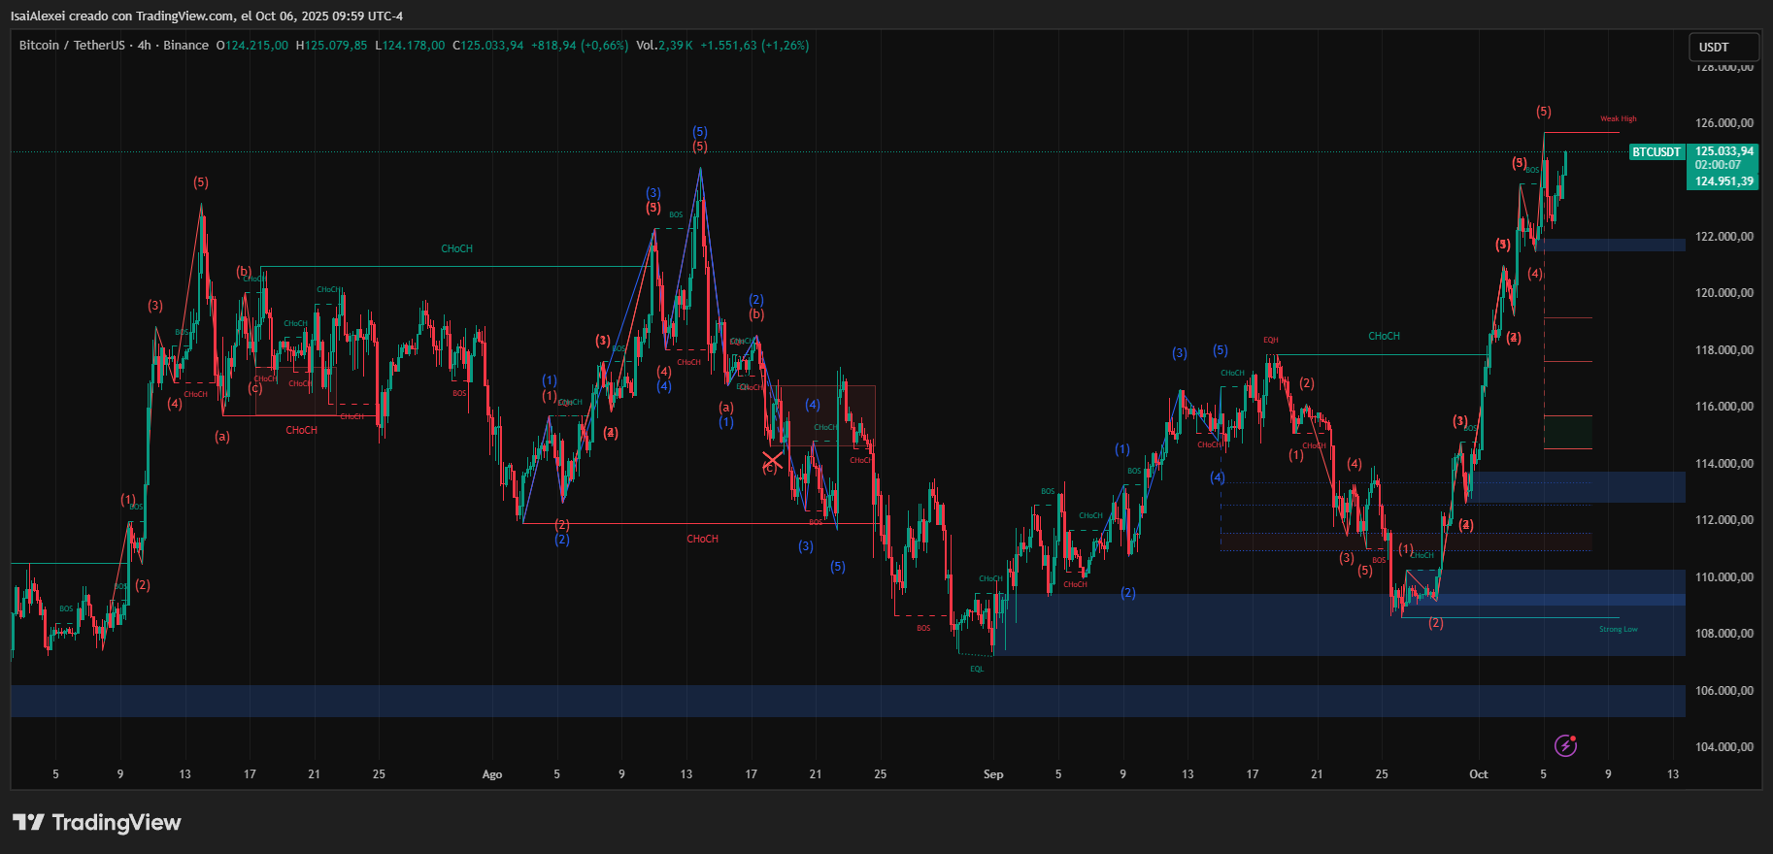1773x854 pixels.
Task: Click the green BTCUSDT symbol price tag
Action: point(1656,152)
